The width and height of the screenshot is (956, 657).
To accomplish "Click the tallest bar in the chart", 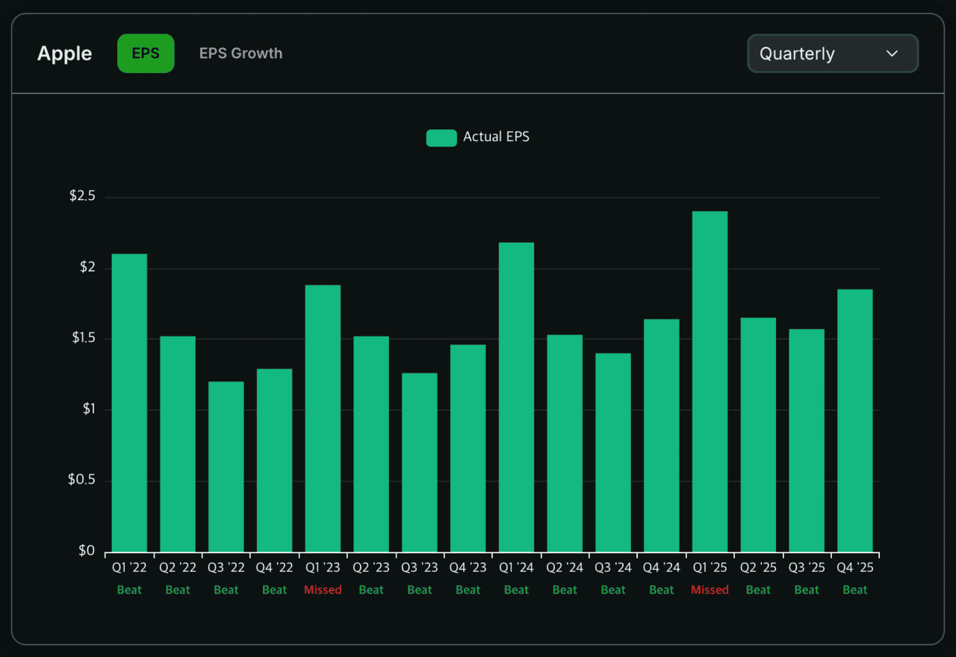I will (x=709, y=381).
